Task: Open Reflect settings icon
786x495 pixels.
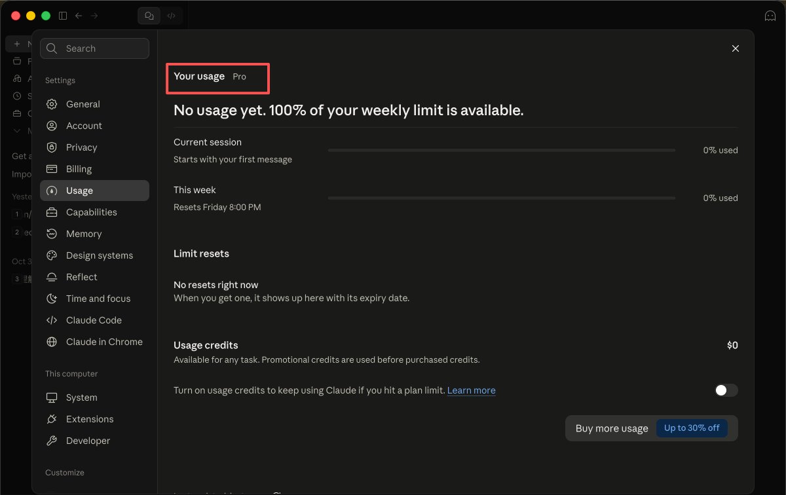Action: [x=52, y=277]
